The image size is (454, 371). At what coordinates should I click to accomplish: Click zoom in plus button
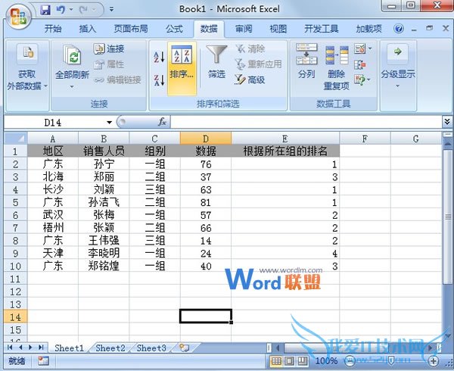point(434,361)
